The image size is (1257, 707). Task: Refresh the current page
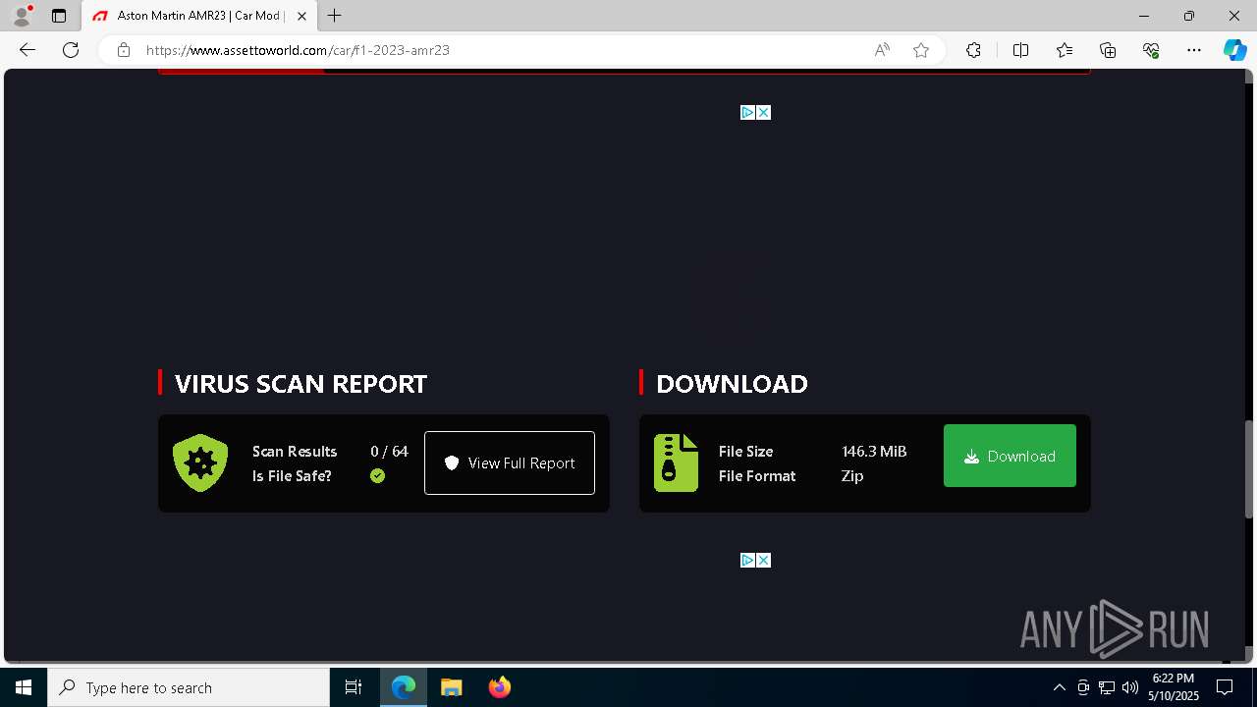(x=71, y=50)
